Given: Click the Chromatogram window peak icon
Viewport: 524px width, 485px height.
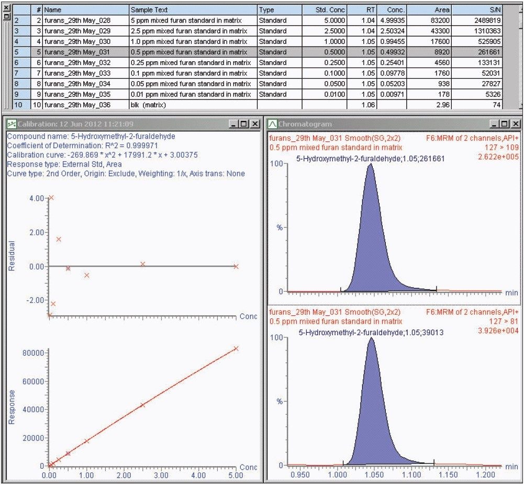Looking at the screenshot, I should point(272,124).
